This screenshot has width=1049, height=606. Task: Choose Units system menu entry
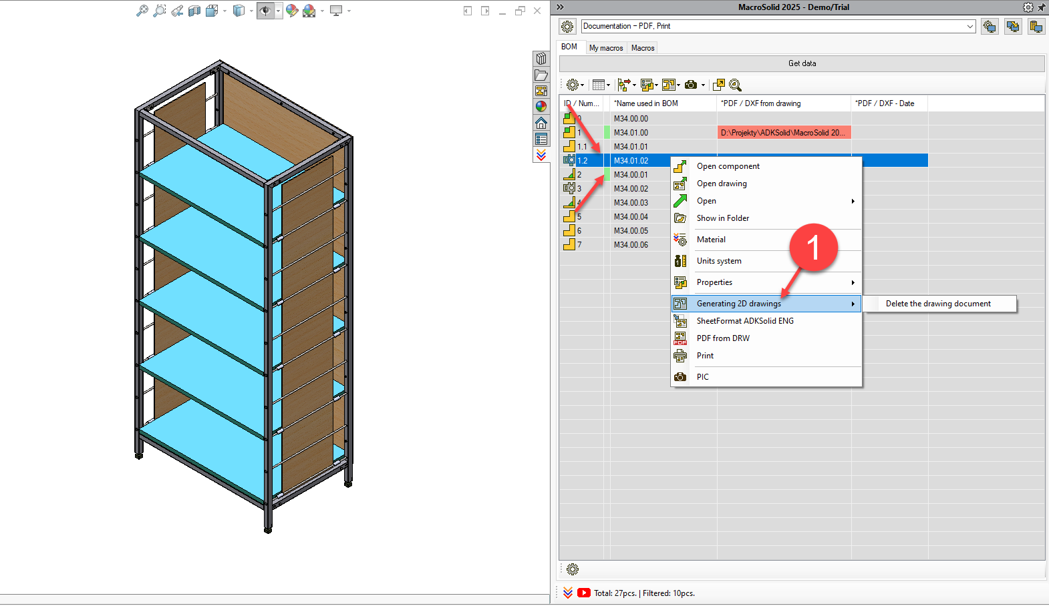coord(766,261)
